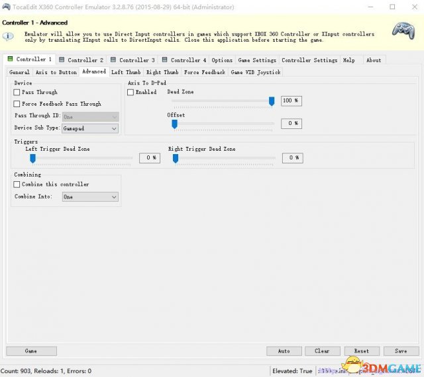Click the gray status icon on Controller 4 tab

point(164,60)
